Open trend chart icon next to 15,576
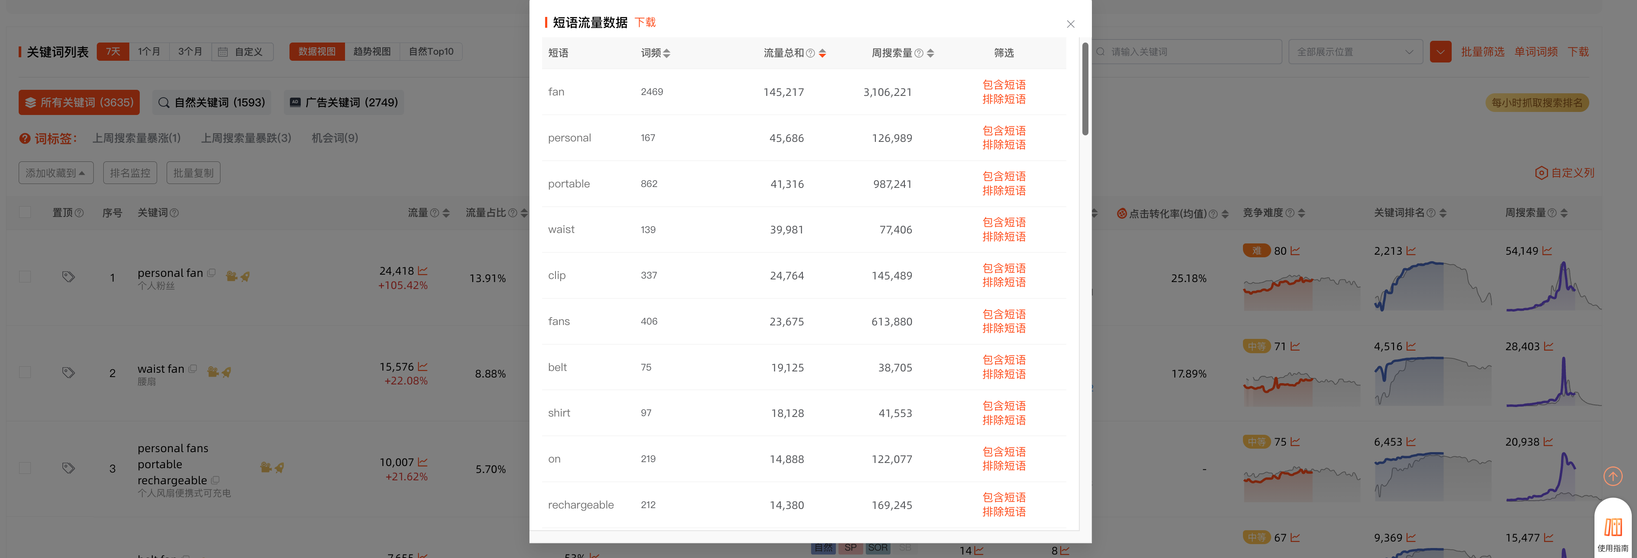1637x558 pixels. (x=423, y=367)
